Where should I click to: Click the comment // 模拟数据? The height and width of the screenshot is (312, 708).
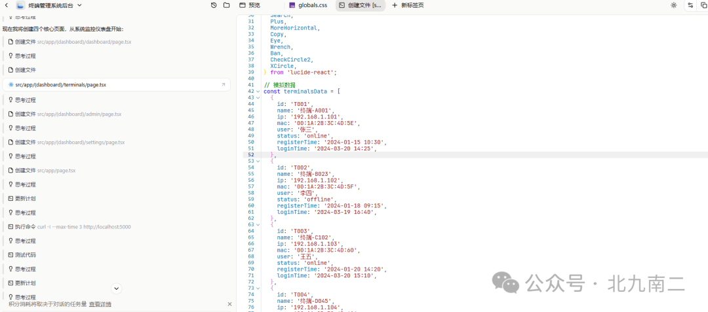tap(279, 85)
